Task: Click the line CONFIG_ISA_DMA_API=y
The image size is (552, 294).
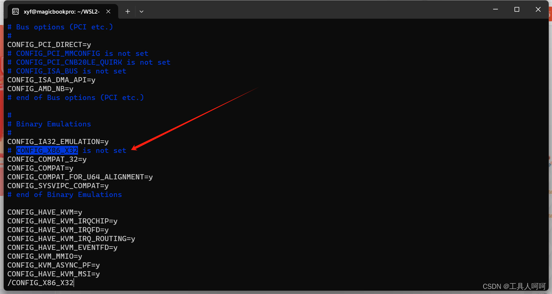Action: click(51, 80)
